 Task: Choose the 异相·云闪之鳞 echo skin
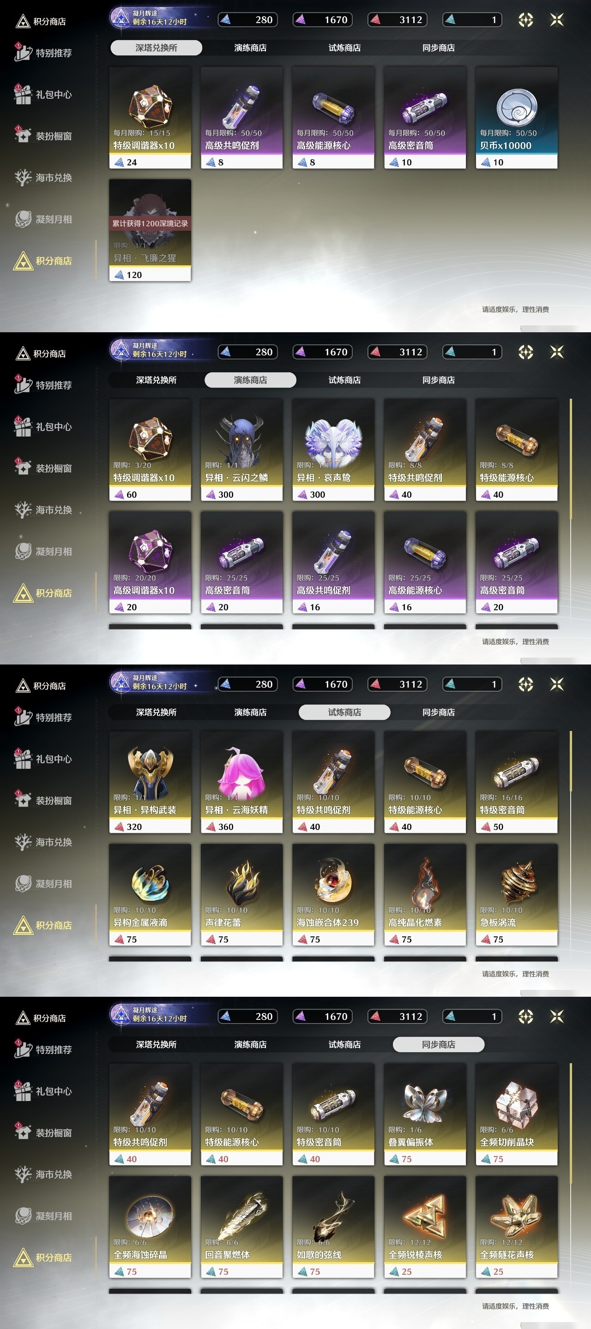tap(241, 450)
